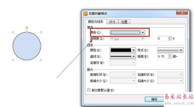Click transparency slider right arrow

[143, 39]
